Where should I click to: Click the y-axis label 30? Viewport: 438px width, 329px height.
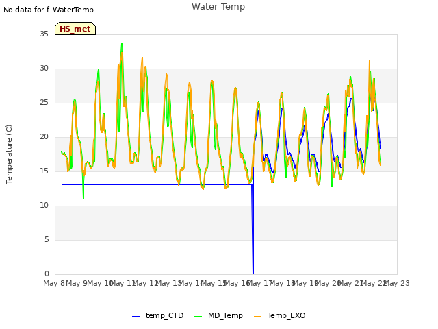coord(44,69)
